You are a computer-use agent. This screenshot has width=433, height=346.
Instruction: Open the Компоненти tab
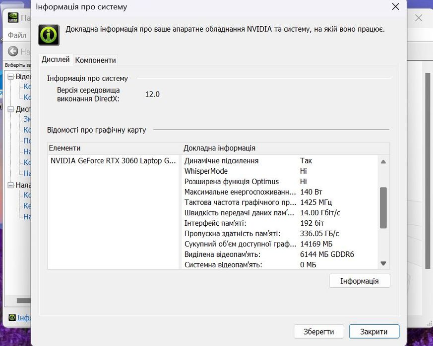point(95,60)
